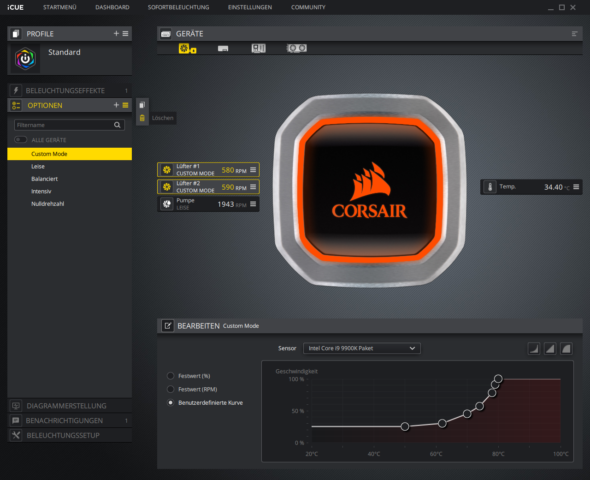Expand the Benachrichtigungen section
590x480 pixels.
(x=70, y=420)
